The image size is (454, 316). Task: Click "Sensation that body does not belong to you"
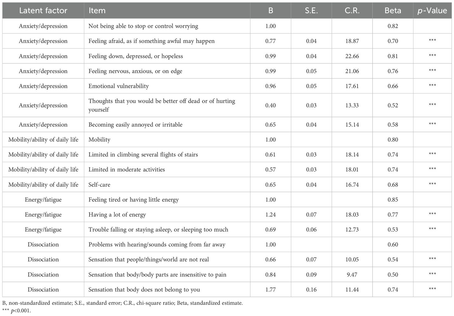[x=144, y=290]
